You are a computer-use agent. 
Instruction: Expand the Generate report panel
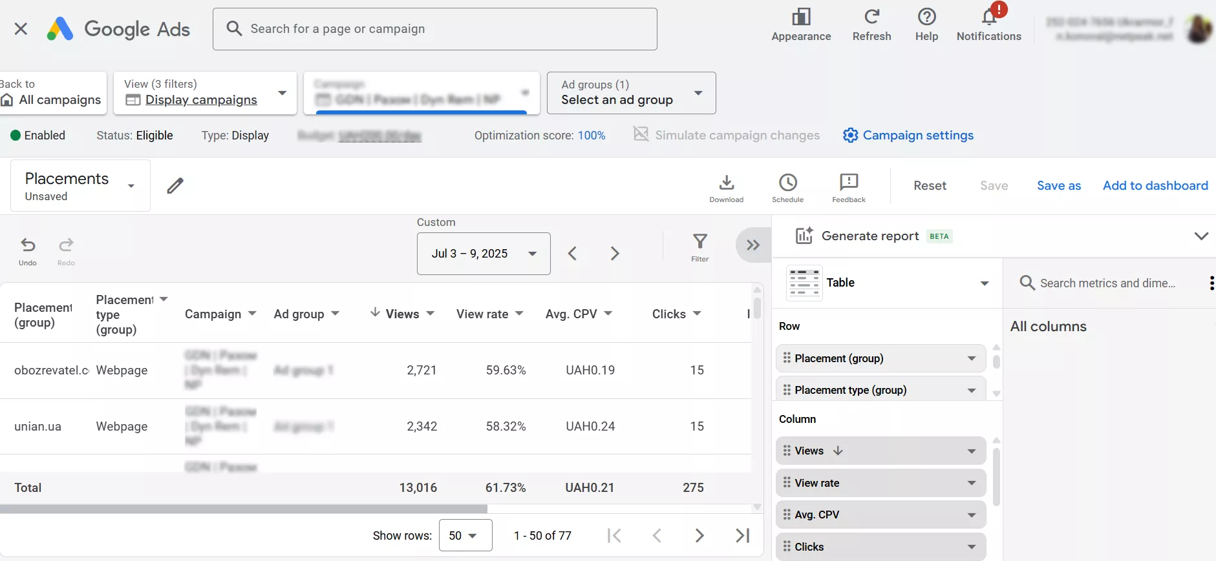1200,236
